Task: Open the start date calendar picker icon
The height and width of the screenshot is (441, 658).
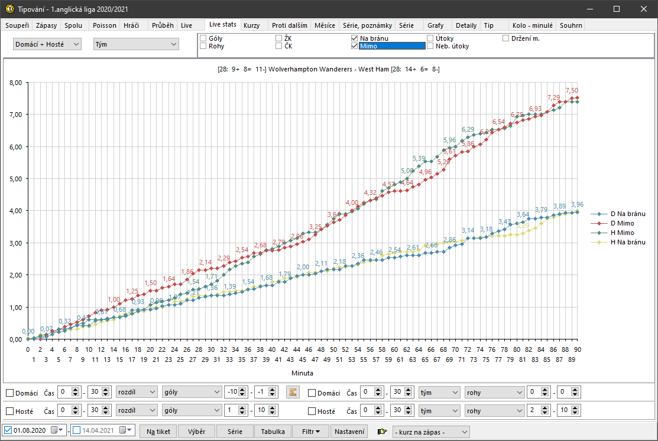Action: [x=54, y=431]
